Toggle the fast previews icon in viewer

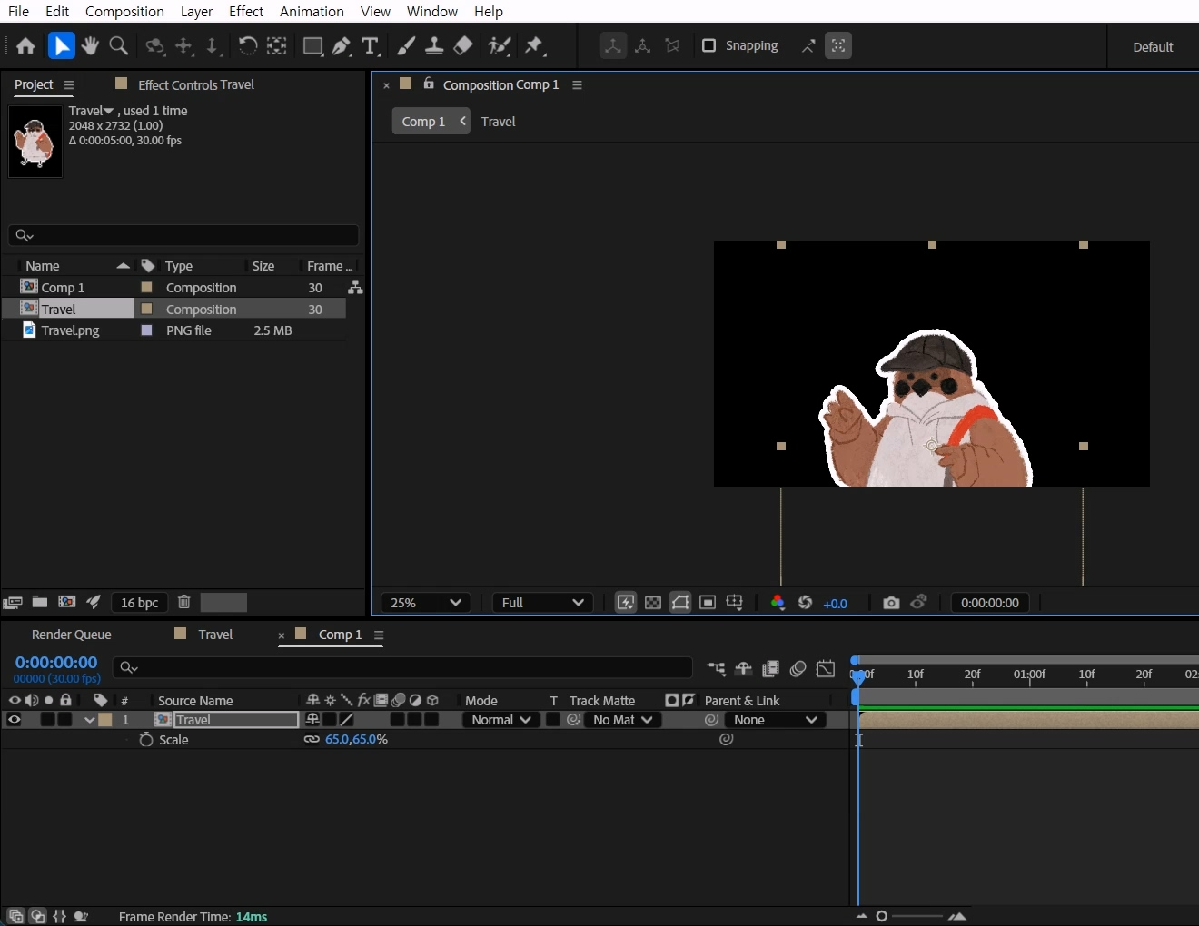click(626, 603)
